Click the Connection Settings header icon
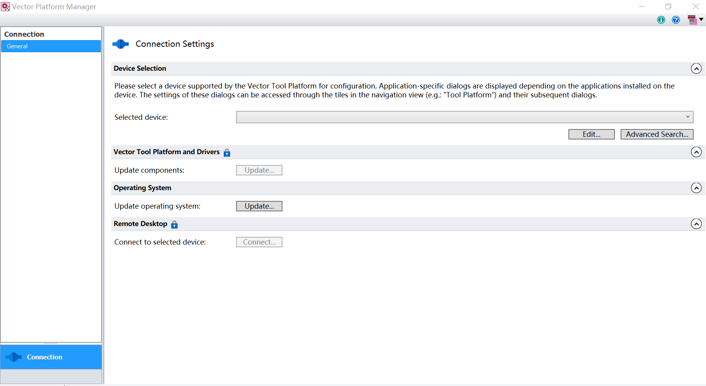 [x=121, y=44]
